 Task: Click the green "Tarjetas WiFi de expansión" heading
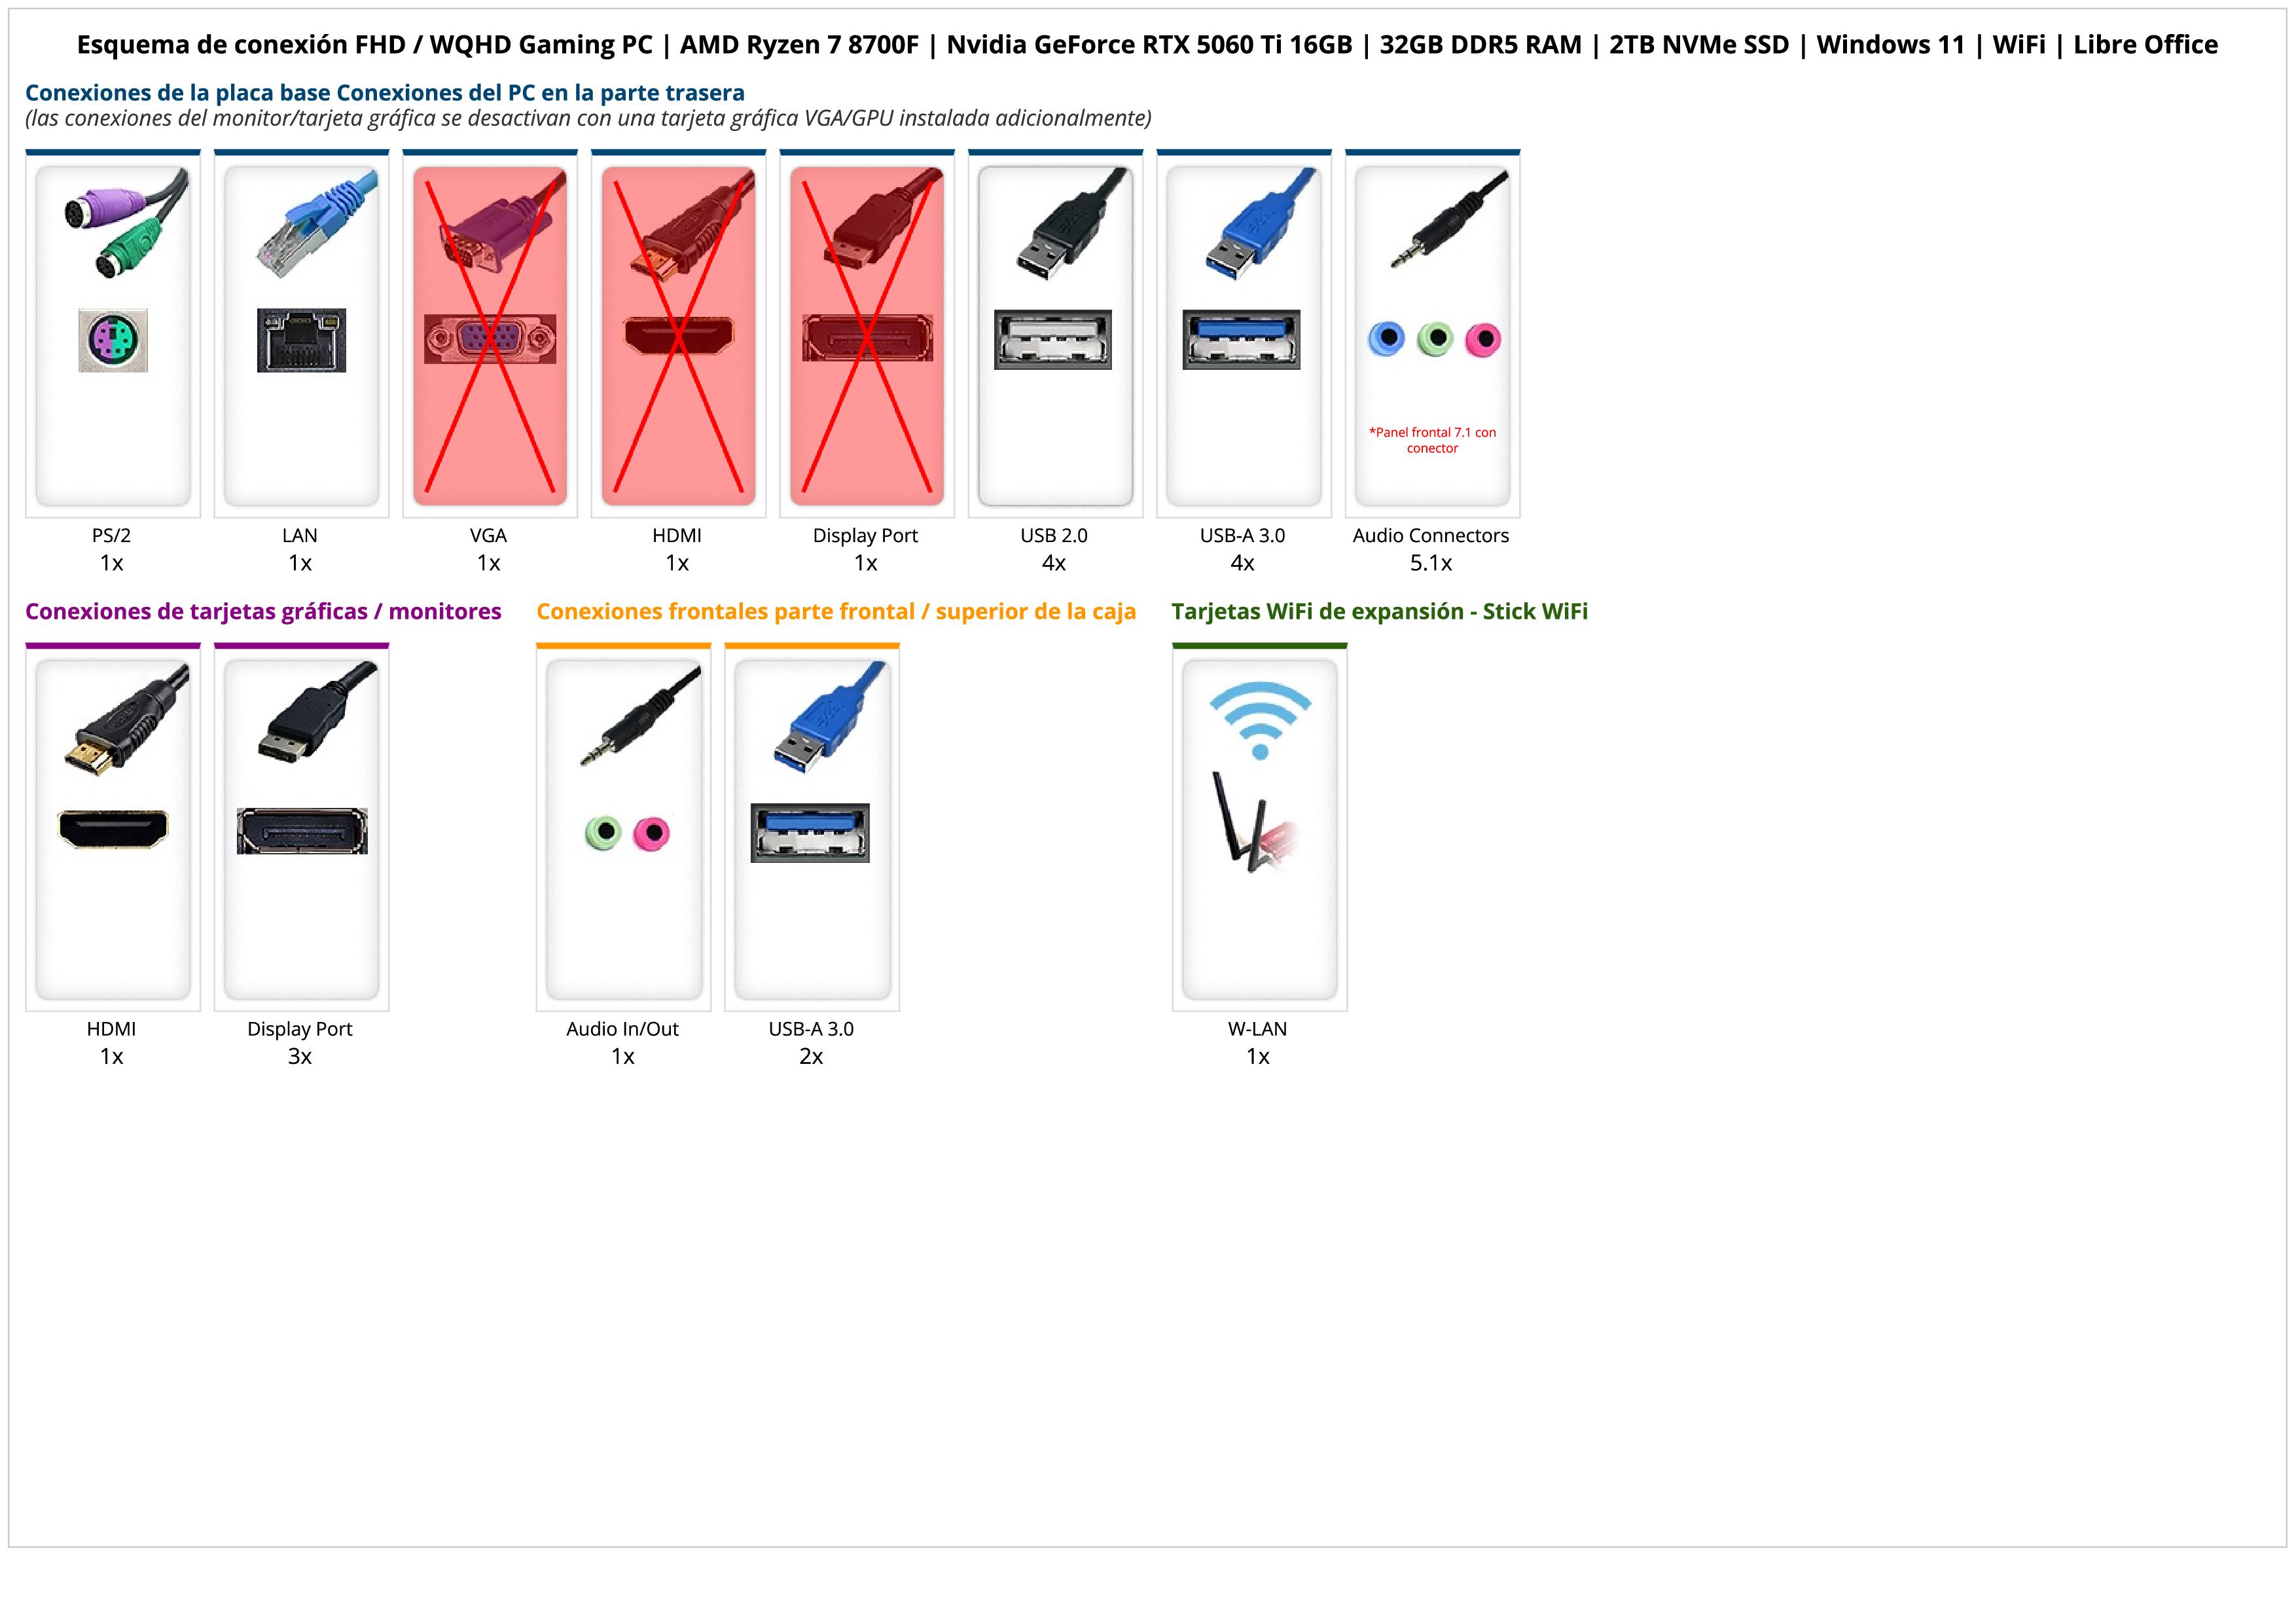coord(1379,611)
